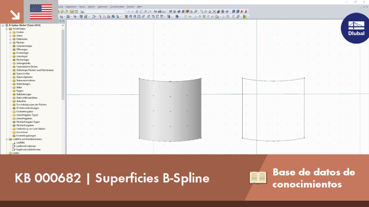Image resolution: width=369 pixels, height=207 pixels.
Task: Click the highlighted orange toolbar view icon
Action: click(187, 12)
